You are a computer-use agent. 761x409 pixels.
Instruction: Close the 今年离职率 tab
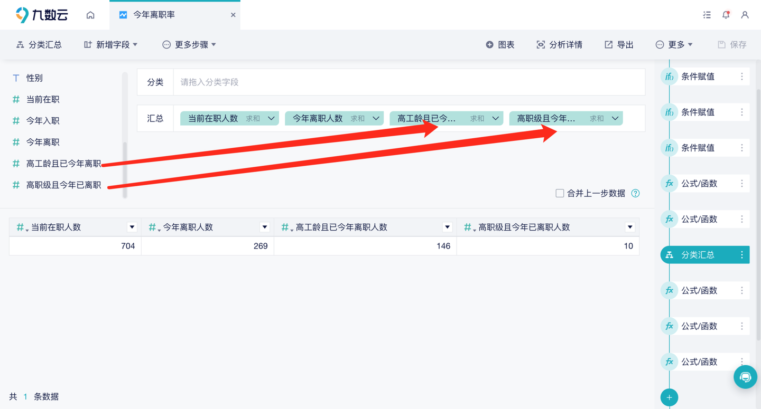coord(233,15)
